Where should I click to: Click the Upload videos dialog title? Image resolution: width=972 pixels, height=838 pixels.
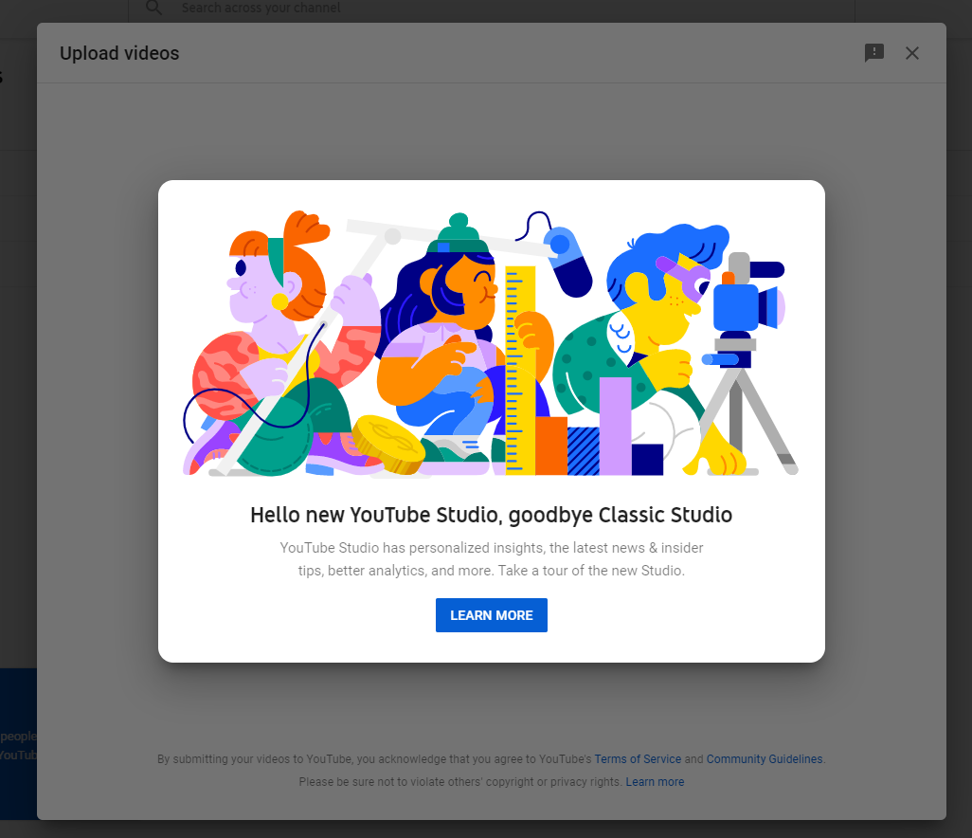point(119,53)
